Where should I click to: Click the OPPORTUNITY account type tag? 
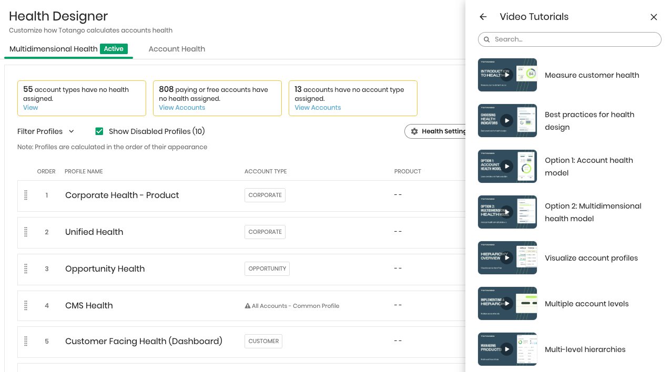click(267, 268)
